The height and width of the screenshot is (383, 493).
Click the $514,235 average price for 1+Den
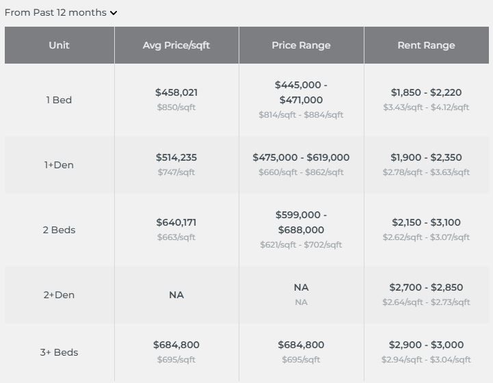coord(176,157)
